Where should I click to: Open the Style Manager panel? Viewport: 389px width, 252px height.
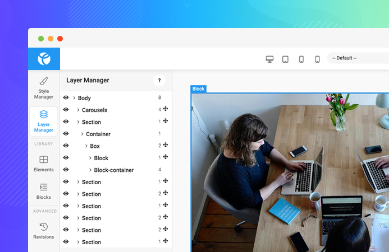click(44, 88)
